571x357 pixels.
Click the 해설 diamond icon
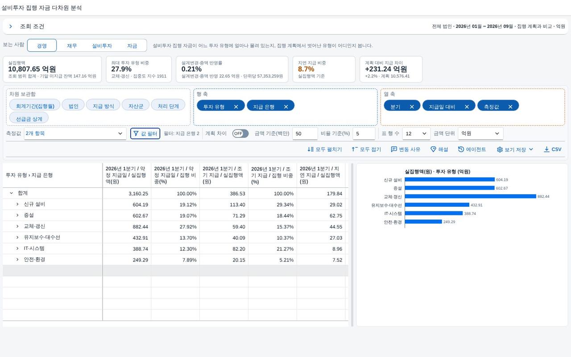coord(433,149)
